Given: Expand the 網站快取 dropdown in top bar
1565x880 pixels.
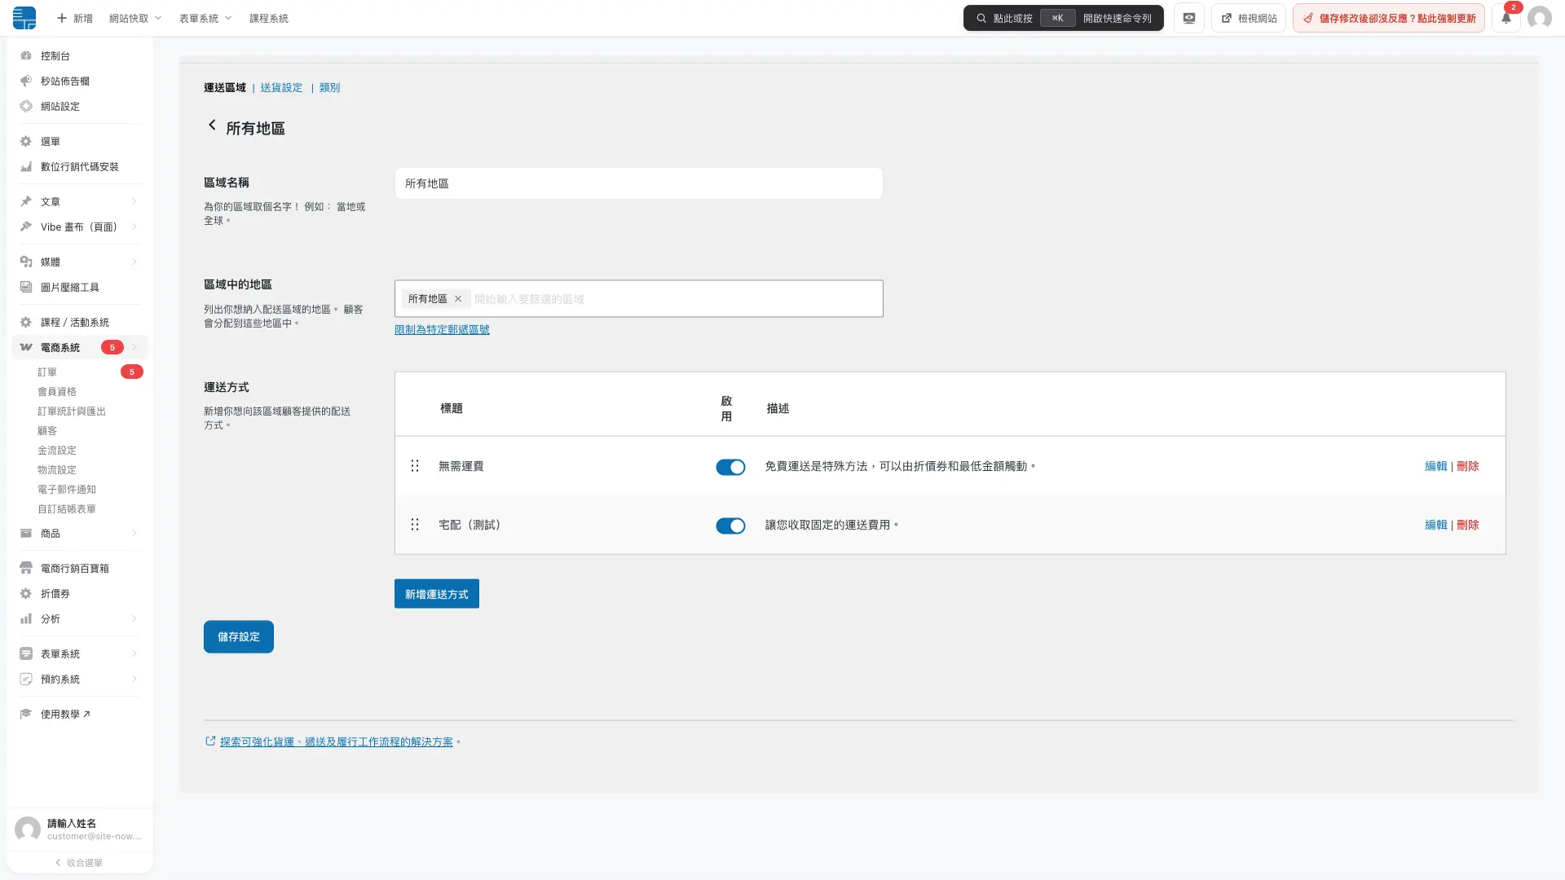Looking at the screenshot, I should [x=135, y=18].
